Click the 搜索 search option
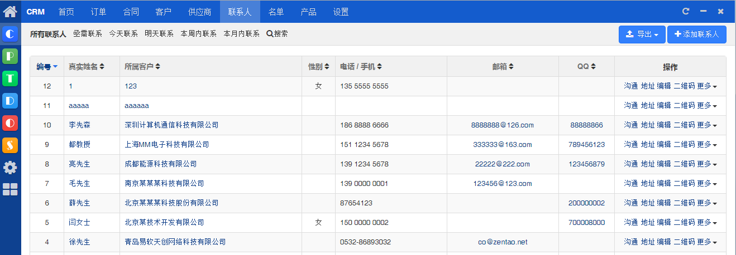 (x=278, y=34)
